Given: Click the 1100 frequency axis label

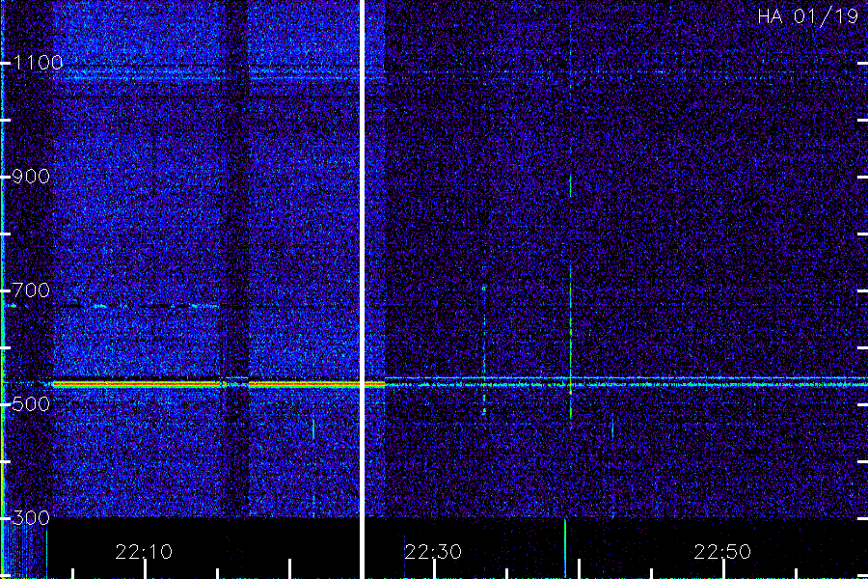Looking at the screenshot, I should point(39,63).
